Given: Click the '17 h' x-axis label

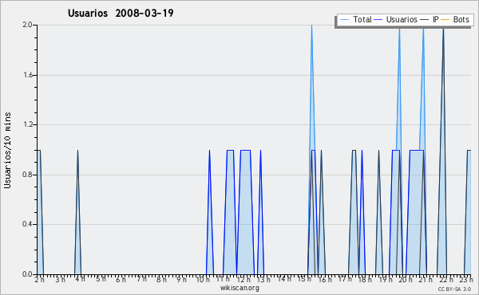Looking at the screenshot, I should (x=345, y=279).
